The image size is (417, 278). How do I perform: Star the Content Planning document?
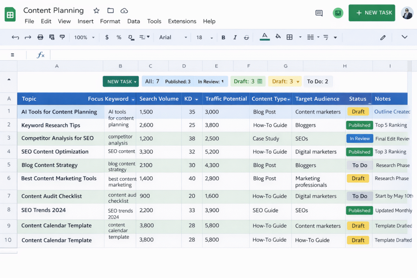pyautogui.click(x=96, y=11)
